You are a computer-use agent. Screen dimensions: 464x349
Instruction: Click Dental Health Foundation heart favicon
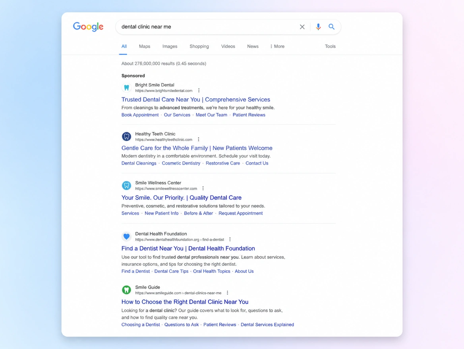coord(127,236)
